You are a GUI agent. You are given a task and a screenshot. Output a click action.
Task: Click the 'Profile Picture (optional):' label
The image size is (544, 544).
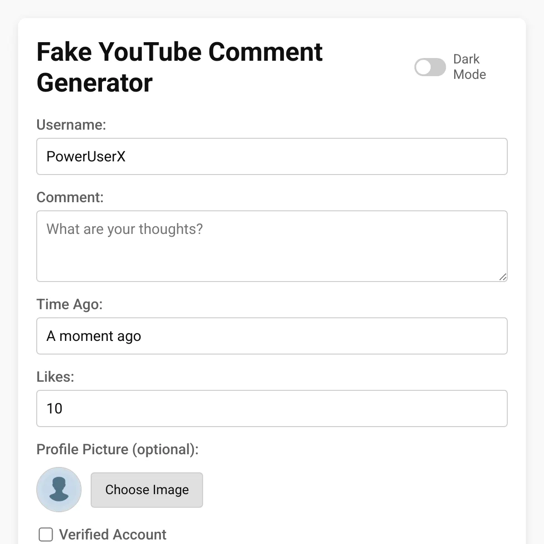(x=117, y=449)
